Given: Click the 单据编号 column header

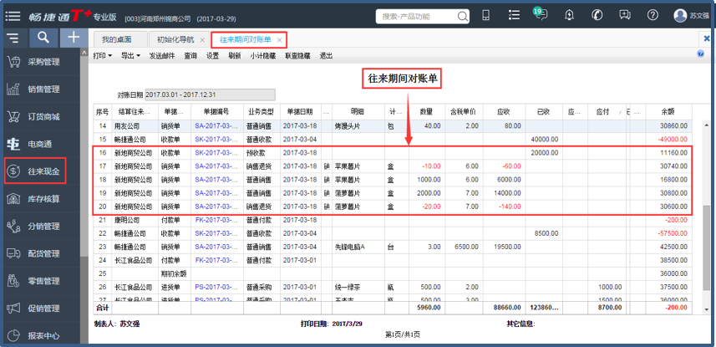Looking at the screenshot, I should point(217,111).
